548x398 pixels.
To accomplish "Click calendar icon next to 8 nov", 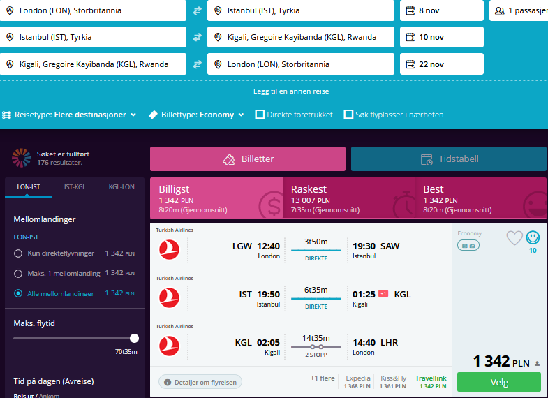I will tap(410, 10).
